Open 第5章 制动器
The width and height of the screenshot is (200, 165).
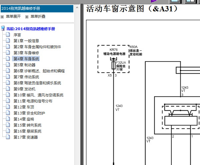(x=24, y=65)
